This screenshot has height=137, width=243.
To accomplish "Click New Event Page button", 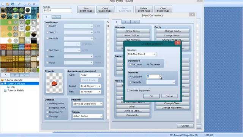I will pyautogui.click(x=86, y=10).
